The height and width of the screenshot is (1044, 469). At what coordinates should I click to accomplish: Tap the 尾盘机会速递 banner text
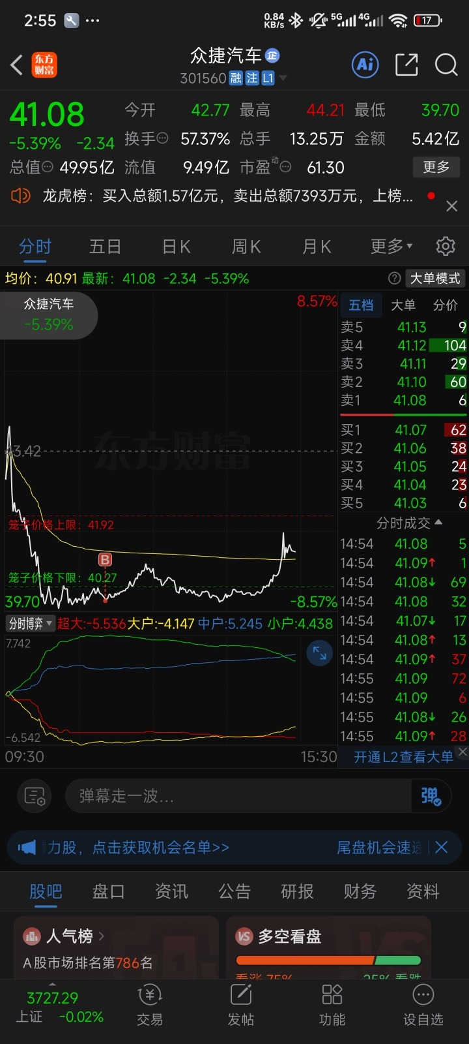tap(379, 848)
